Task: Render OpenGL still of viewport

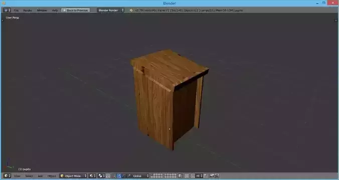Action: (212, 176)
